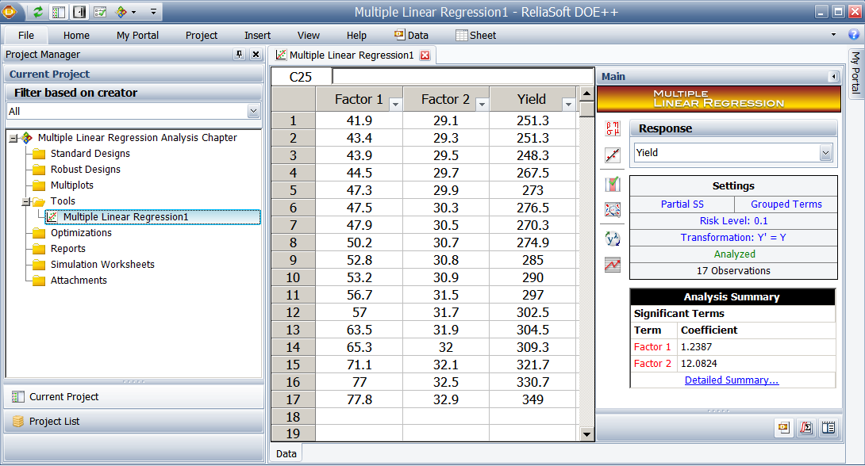Image resolution: width=865 pixels, height=466 pixels.
Task: Click the Calculate icon with beta sigma symbols
Action: [x=613, y=128]
